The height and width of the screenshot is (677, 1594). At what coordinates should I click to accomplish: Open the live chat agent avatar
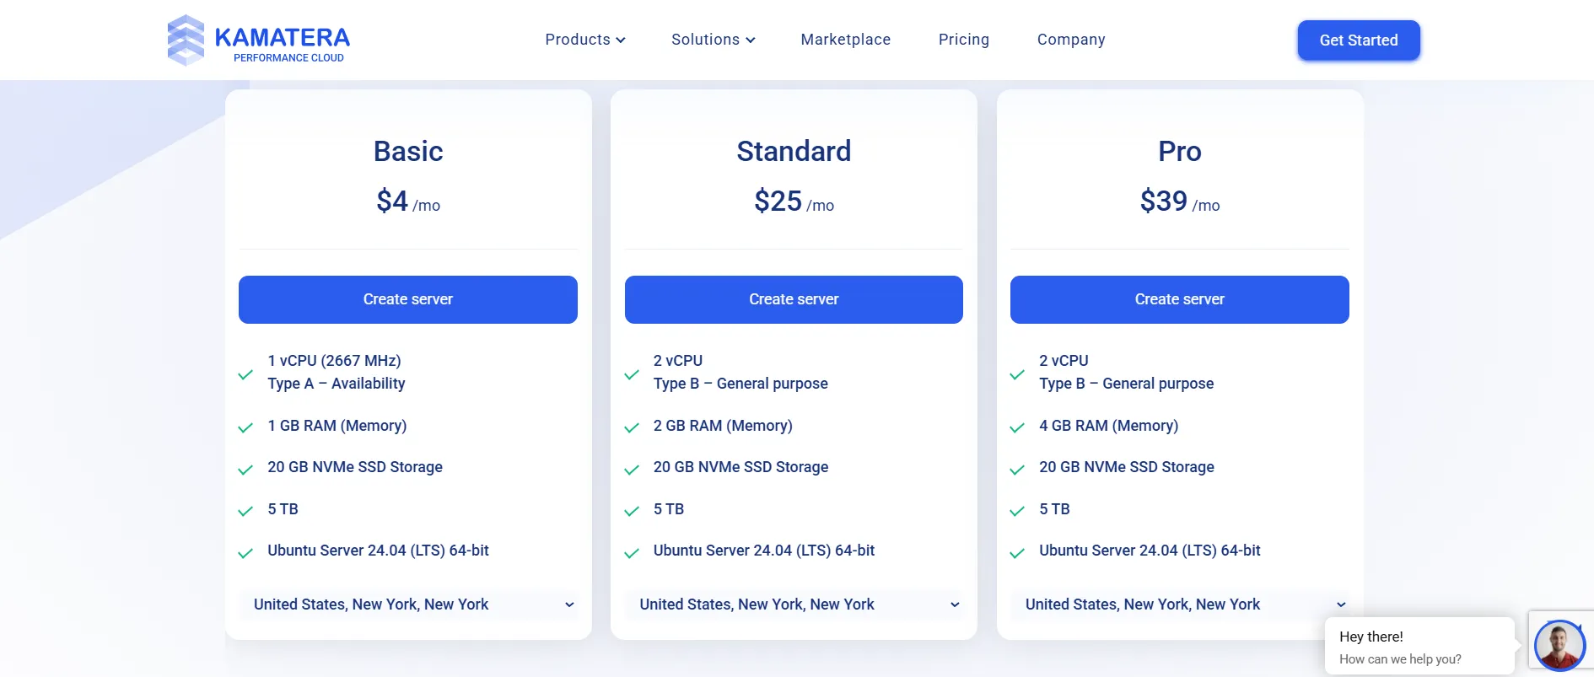coord(1559,646)
